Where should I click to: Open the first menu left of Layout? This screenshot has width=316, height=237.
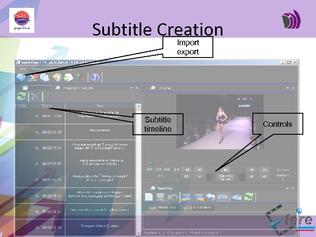coord(23,69)
